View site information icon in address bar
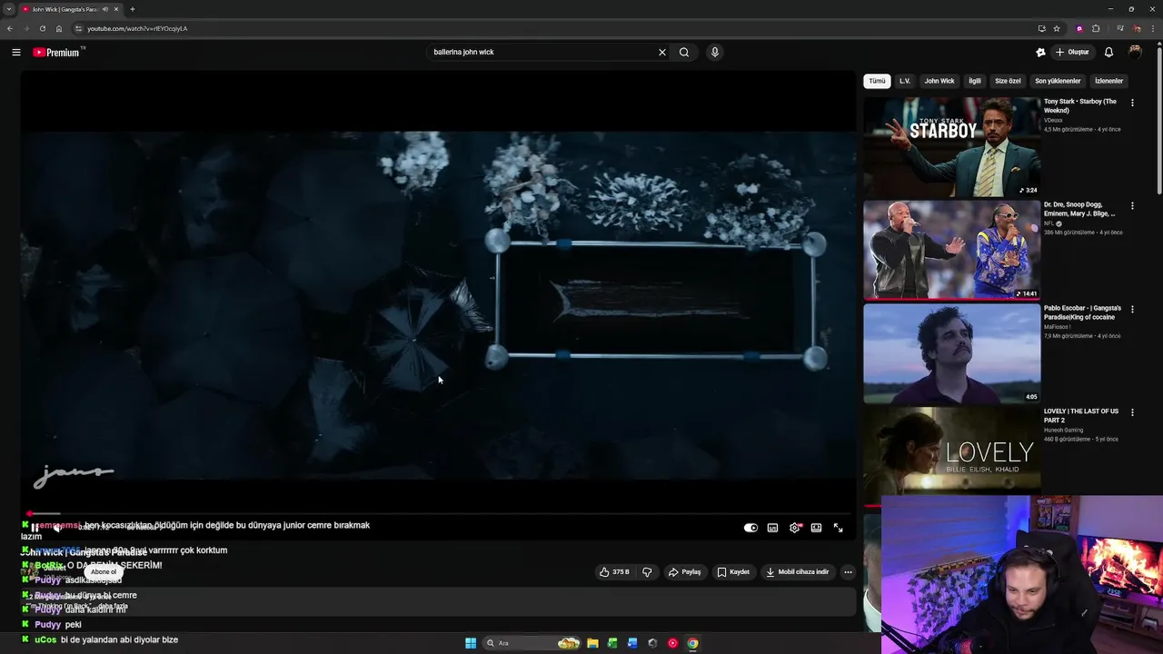The width and height of the screenshot is (1163, 654). coord(78,28)
